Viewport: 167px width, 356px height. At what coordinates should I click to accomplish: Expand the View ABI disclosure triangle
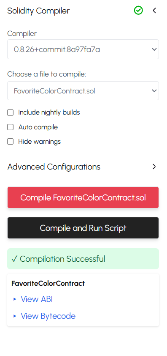point(15,299)
